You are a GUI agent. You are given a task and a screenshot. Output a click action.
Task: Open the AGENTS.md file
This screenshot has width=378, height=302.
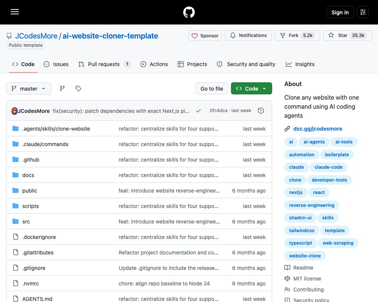coord(37,299)
